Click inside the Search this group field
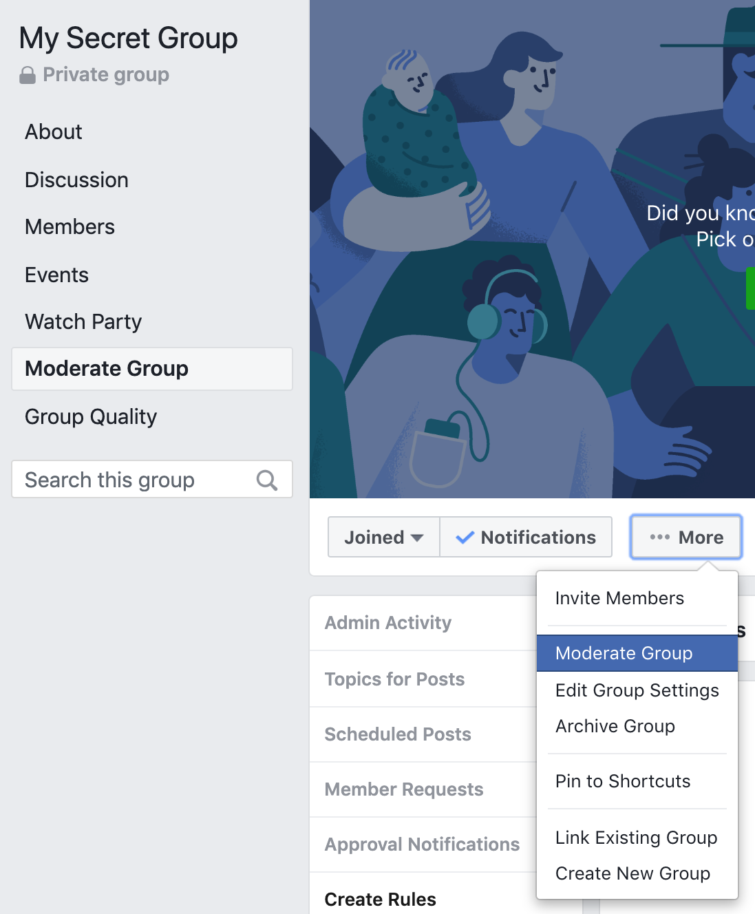This screenshot has height=914, width=755. 124,479
